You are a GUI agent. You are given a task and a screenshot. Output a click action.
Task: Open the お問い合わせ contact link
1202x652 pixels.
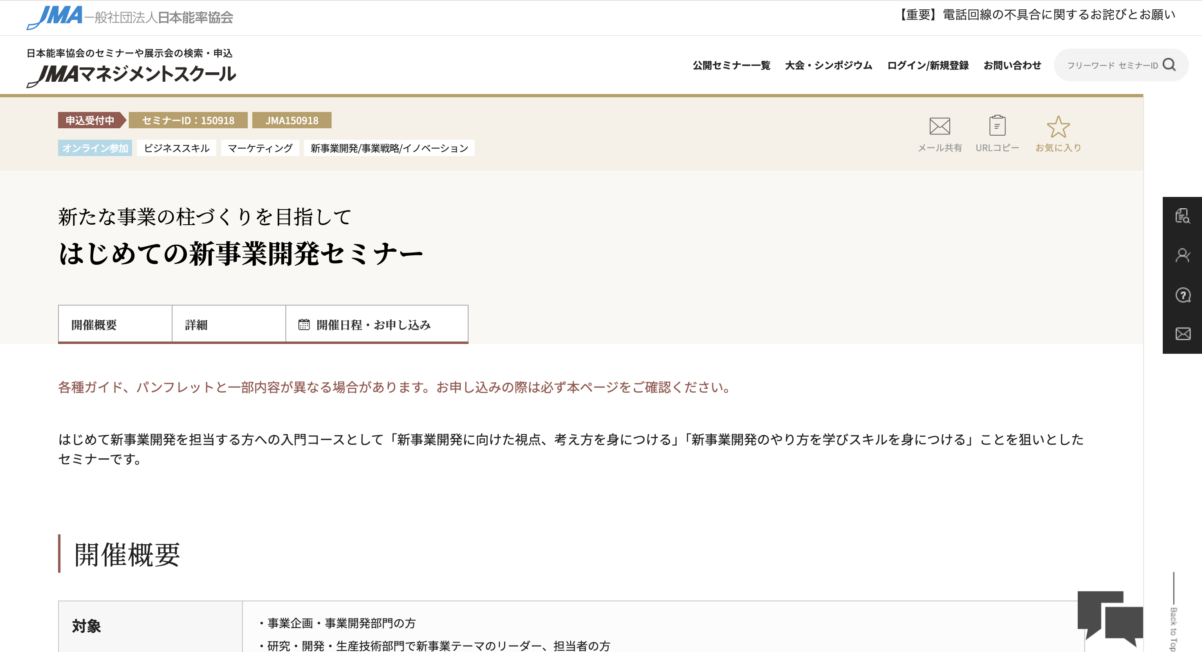[x=1012, y=65]
